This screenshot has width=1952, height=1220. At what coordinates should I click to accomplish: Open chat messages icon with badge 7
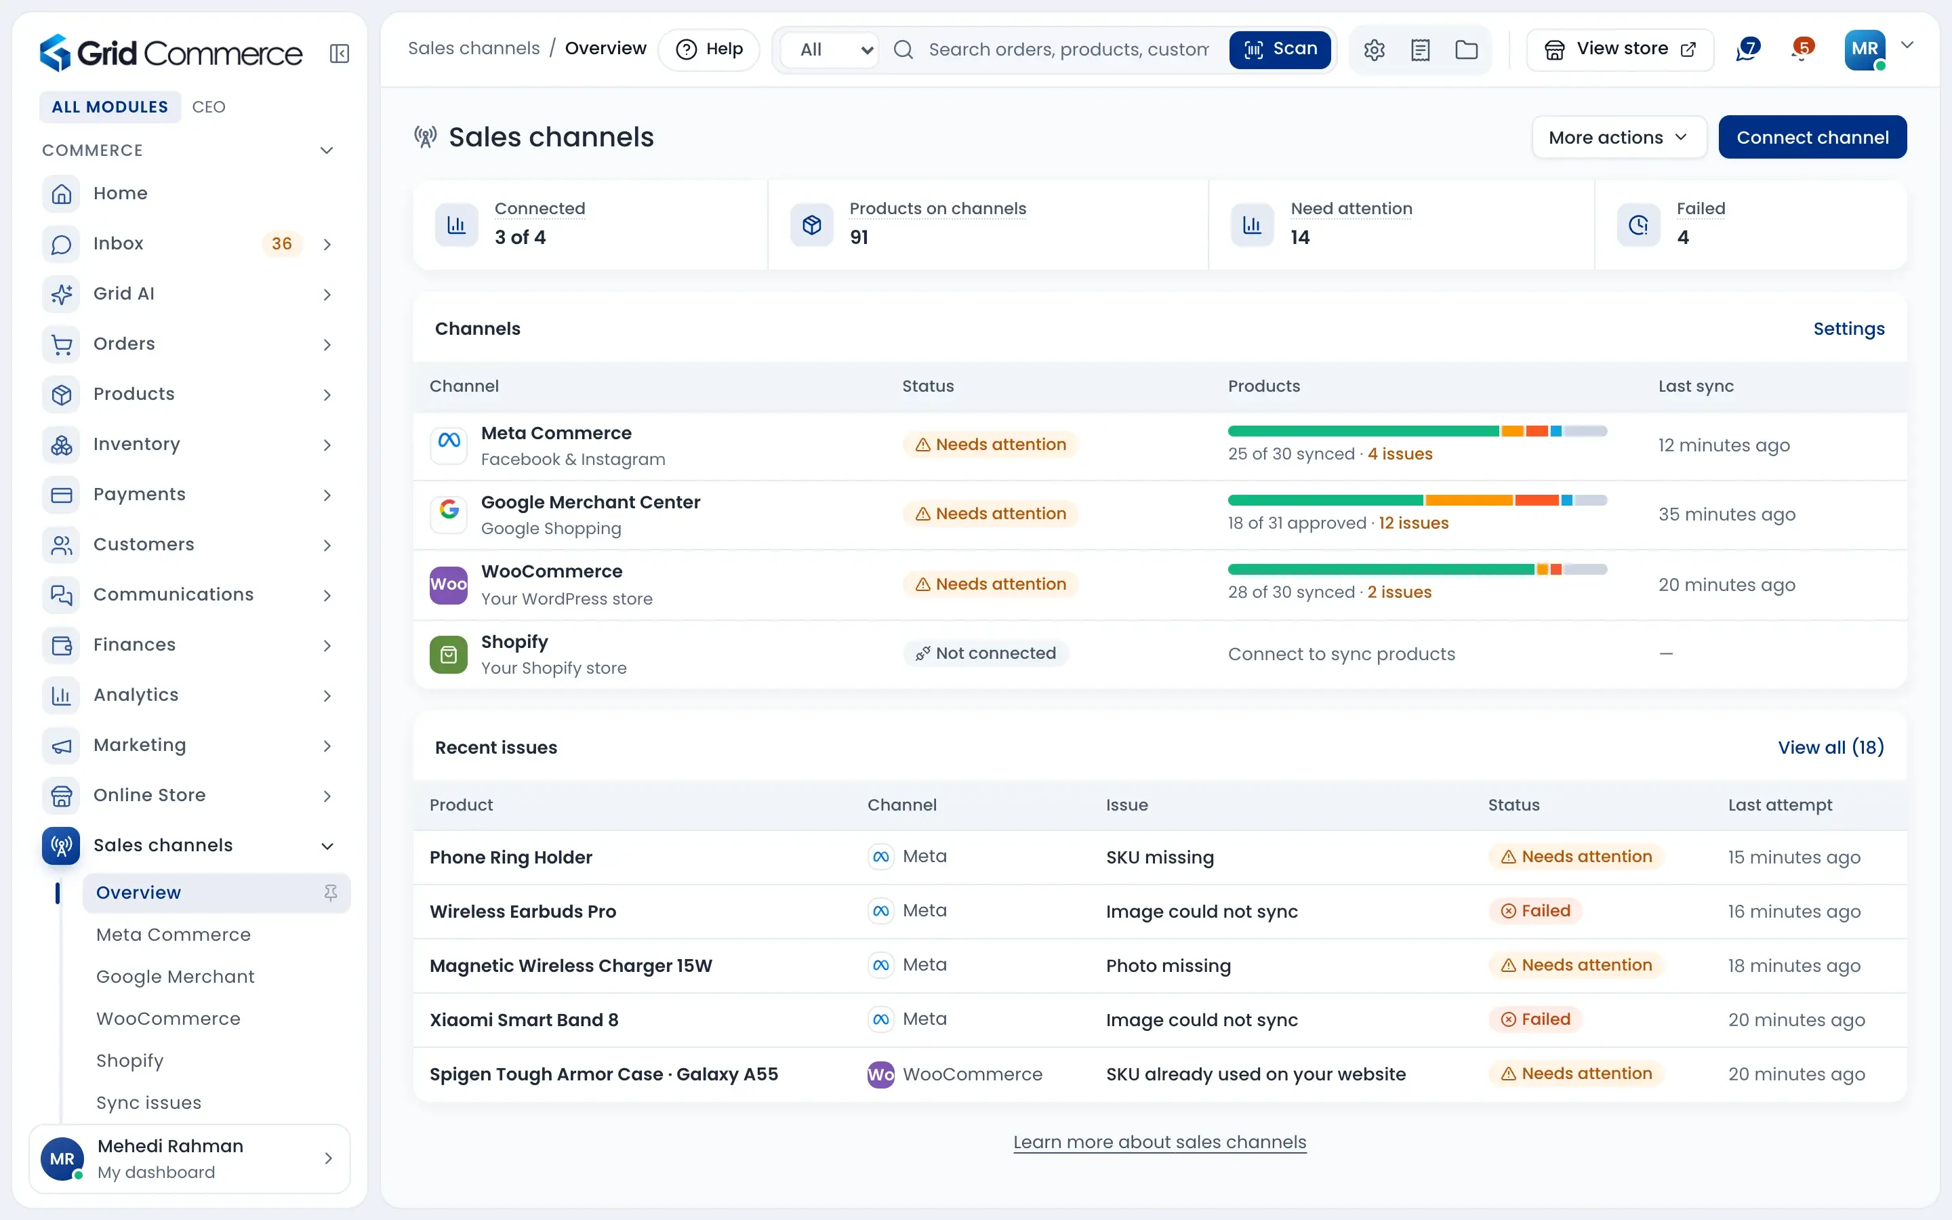1747,49
